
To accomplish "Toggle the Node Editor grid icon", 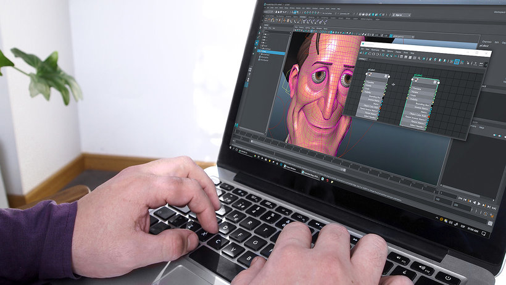I will click(x=457, y=62).
